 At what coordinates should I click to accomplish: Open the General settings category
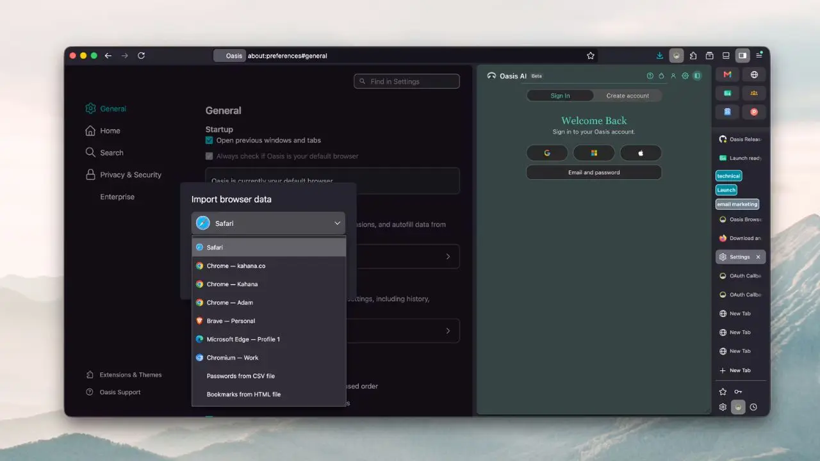[106, 109]
